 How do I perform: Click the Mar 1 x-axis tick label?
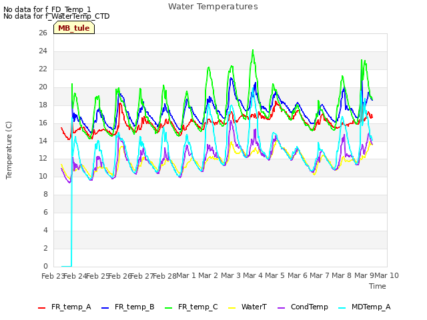point(186,275)
